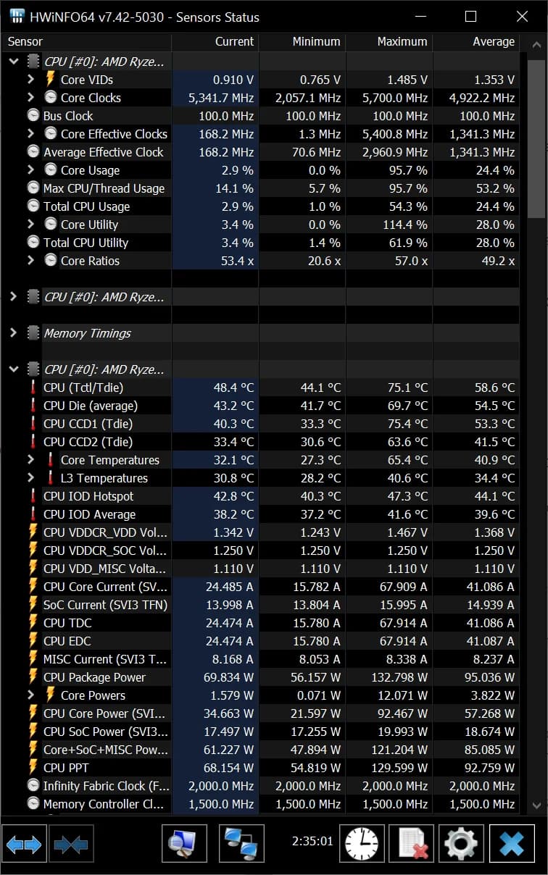The height and width of the screenshot is (875, 548).
Task: Expand the Core Powers row
Action: [30, 695]
